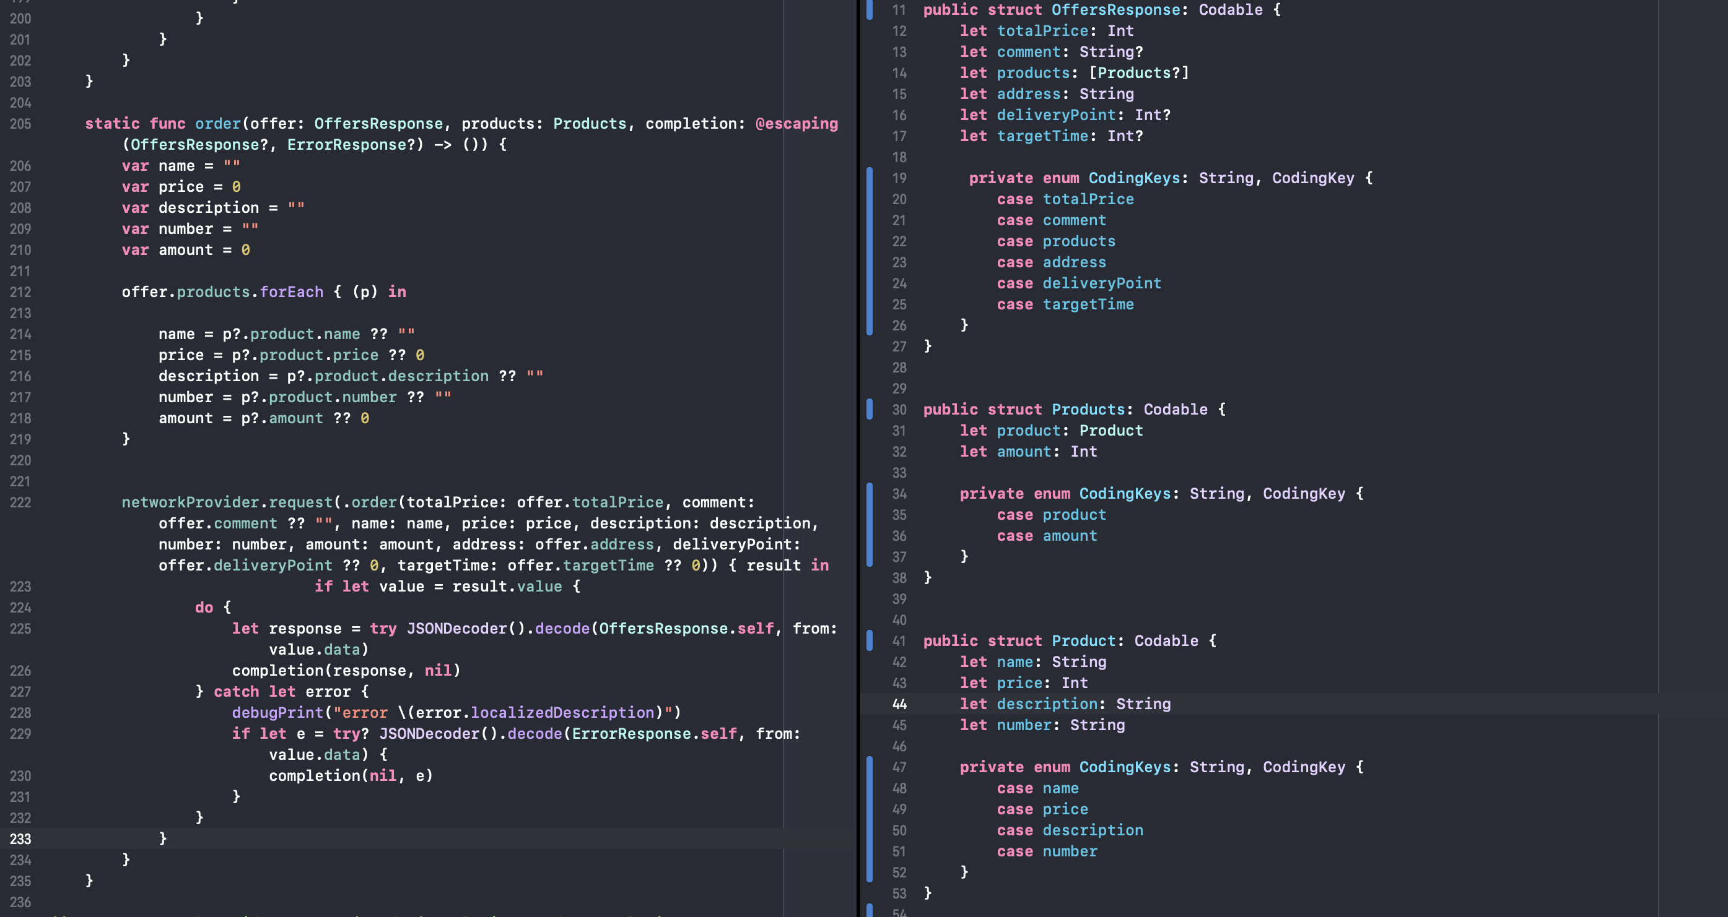Click localizedDescription inside the debugPrint string
This screenshot has width=1728, height=917.
click(562, 713)
